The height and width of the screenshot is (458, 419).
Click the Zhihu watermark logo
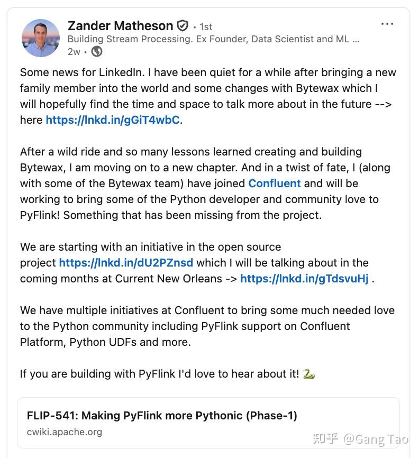pos(325,439)
